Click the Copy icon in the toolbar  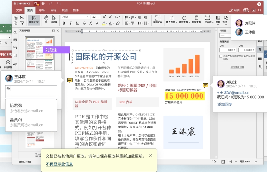click(16, 17)
